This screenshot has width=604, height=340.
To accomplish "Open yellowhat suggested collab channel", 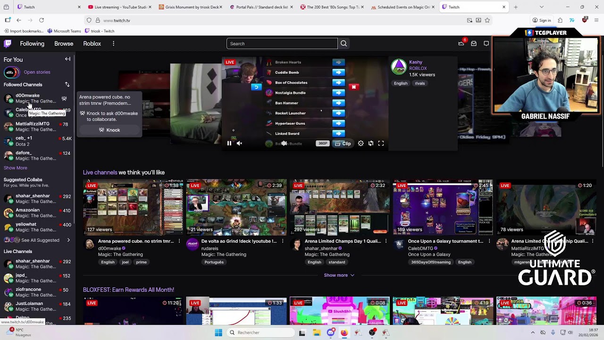I will pyautogui.click(x=37, y=227).
